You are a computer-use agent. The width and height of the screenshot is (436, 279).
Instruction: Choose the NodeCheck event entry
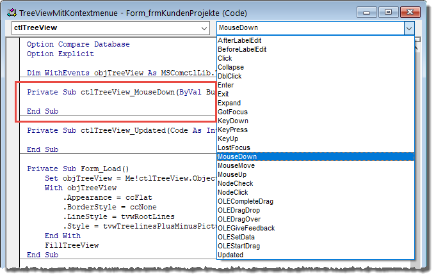pyautogui.click(x=236, y=183)
